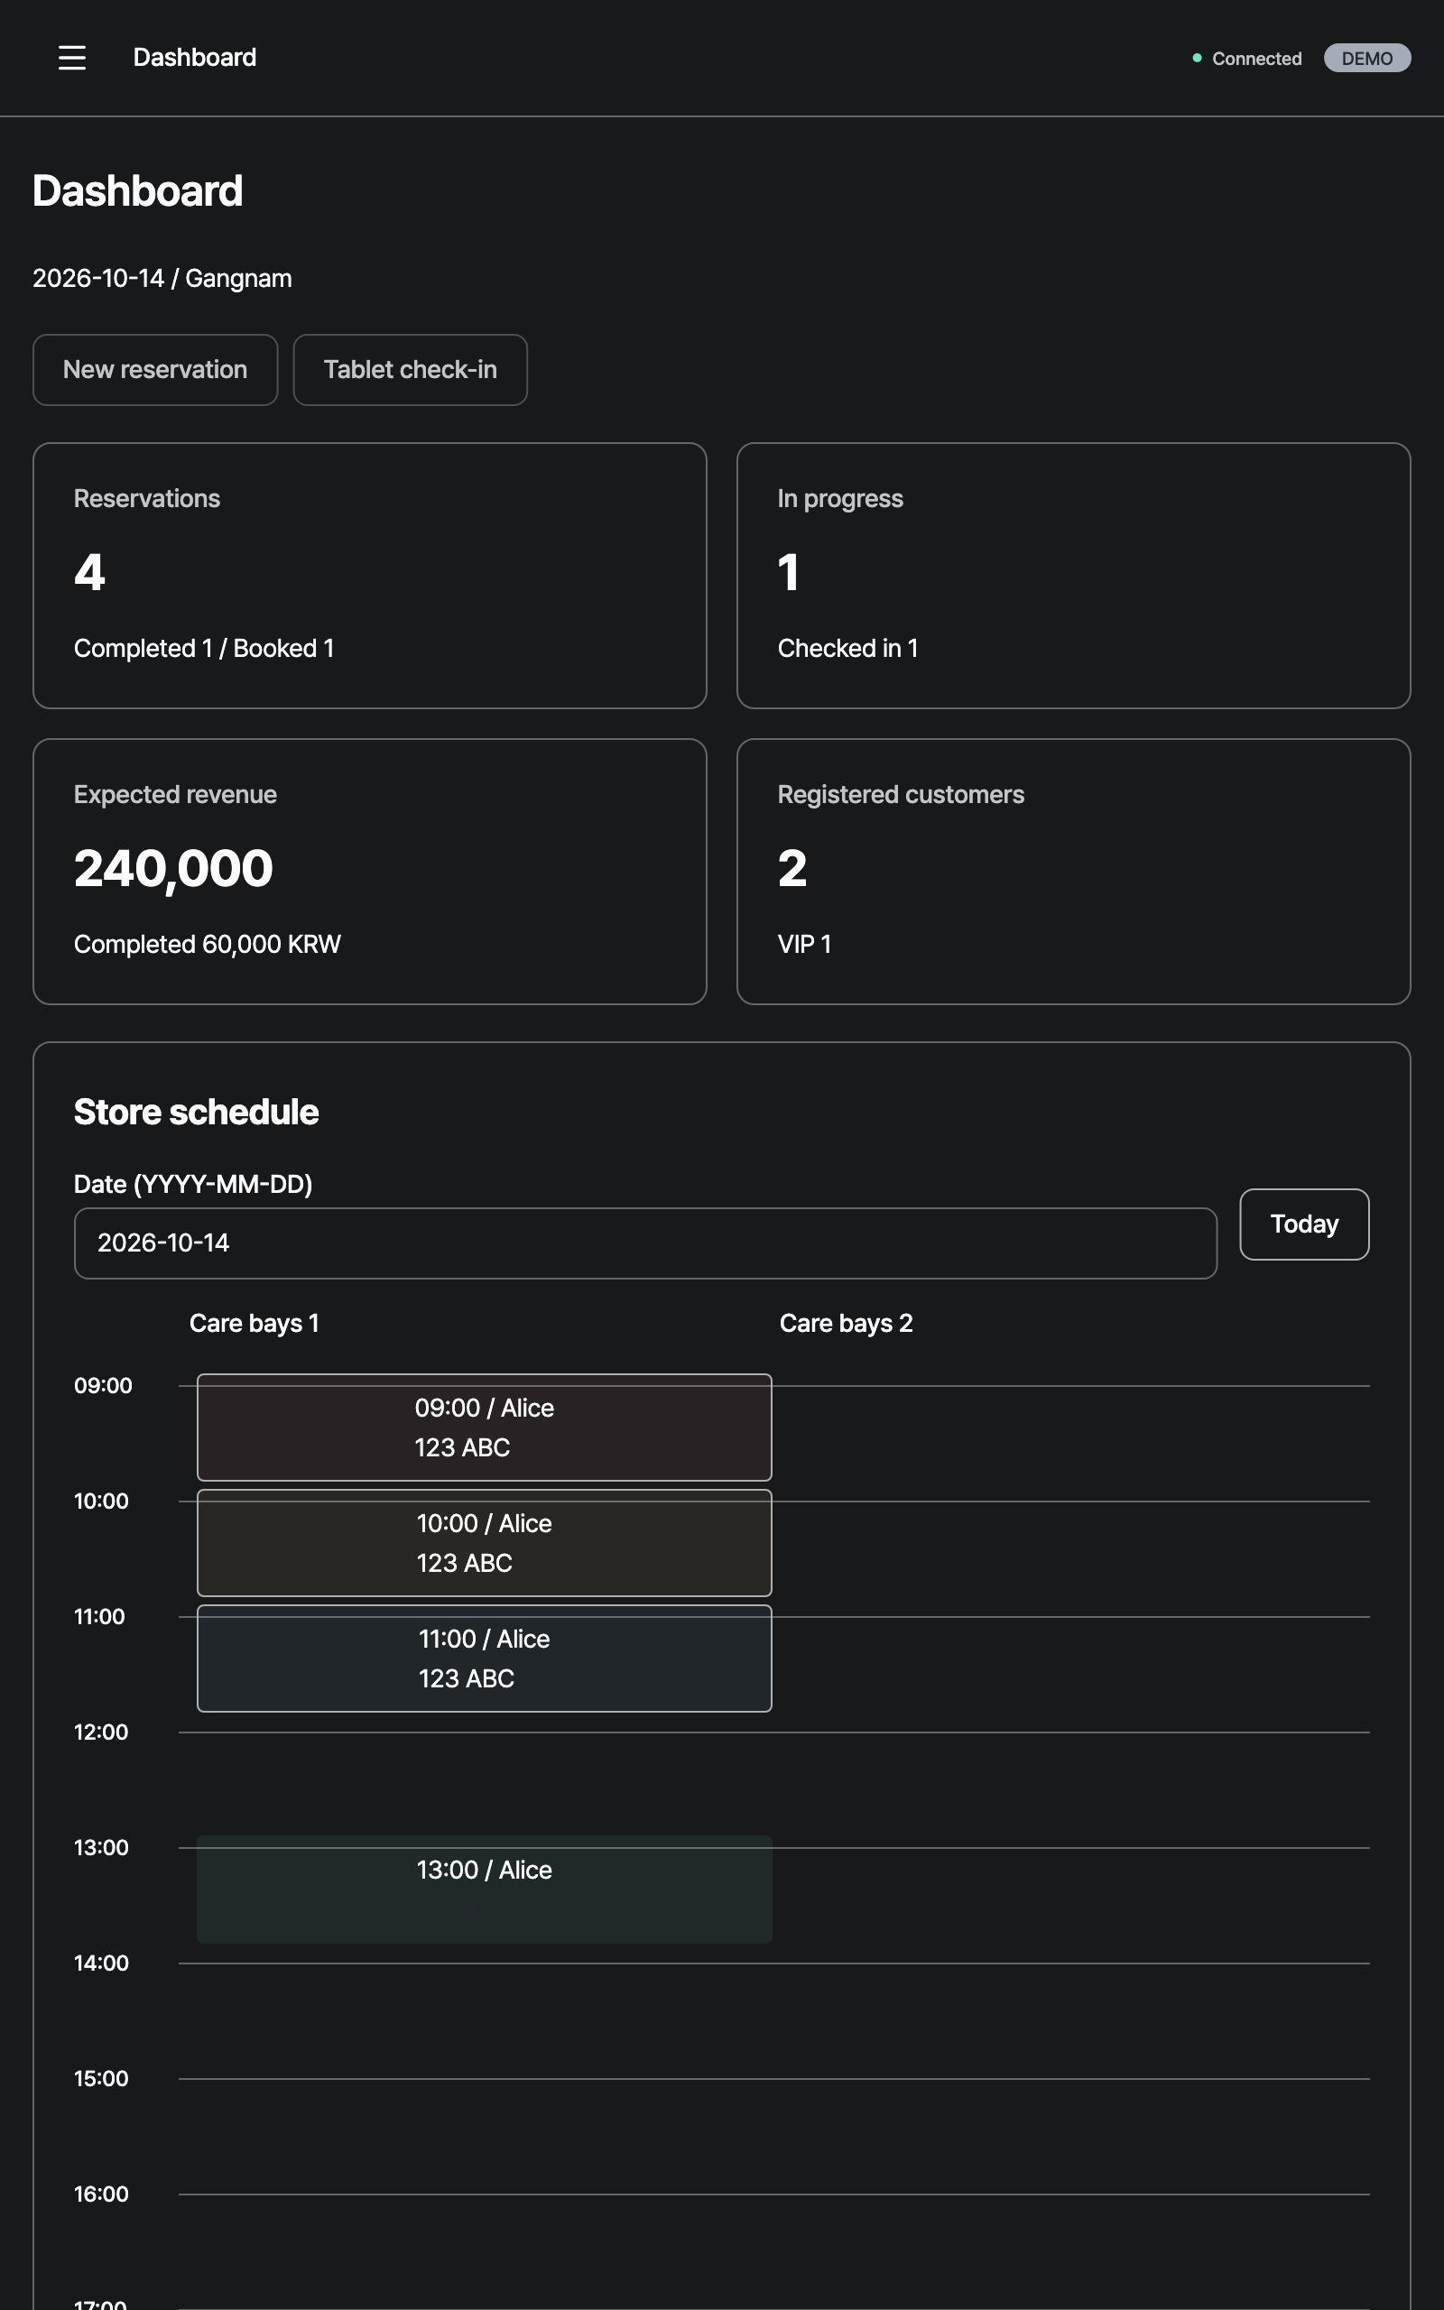This screenshot has width=1444, height=2310.
Task: Select the 10:00 Alice reservation block
Action: 485,1542
